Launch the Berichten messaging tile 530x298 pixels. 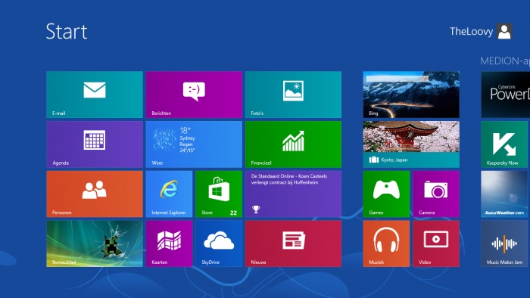(x=194, y=95)
